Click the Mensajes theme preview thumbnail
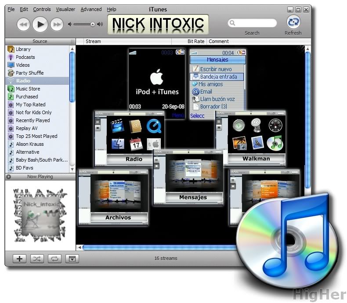The height and width of the screenshot is (303, 347). click(188, 177)
